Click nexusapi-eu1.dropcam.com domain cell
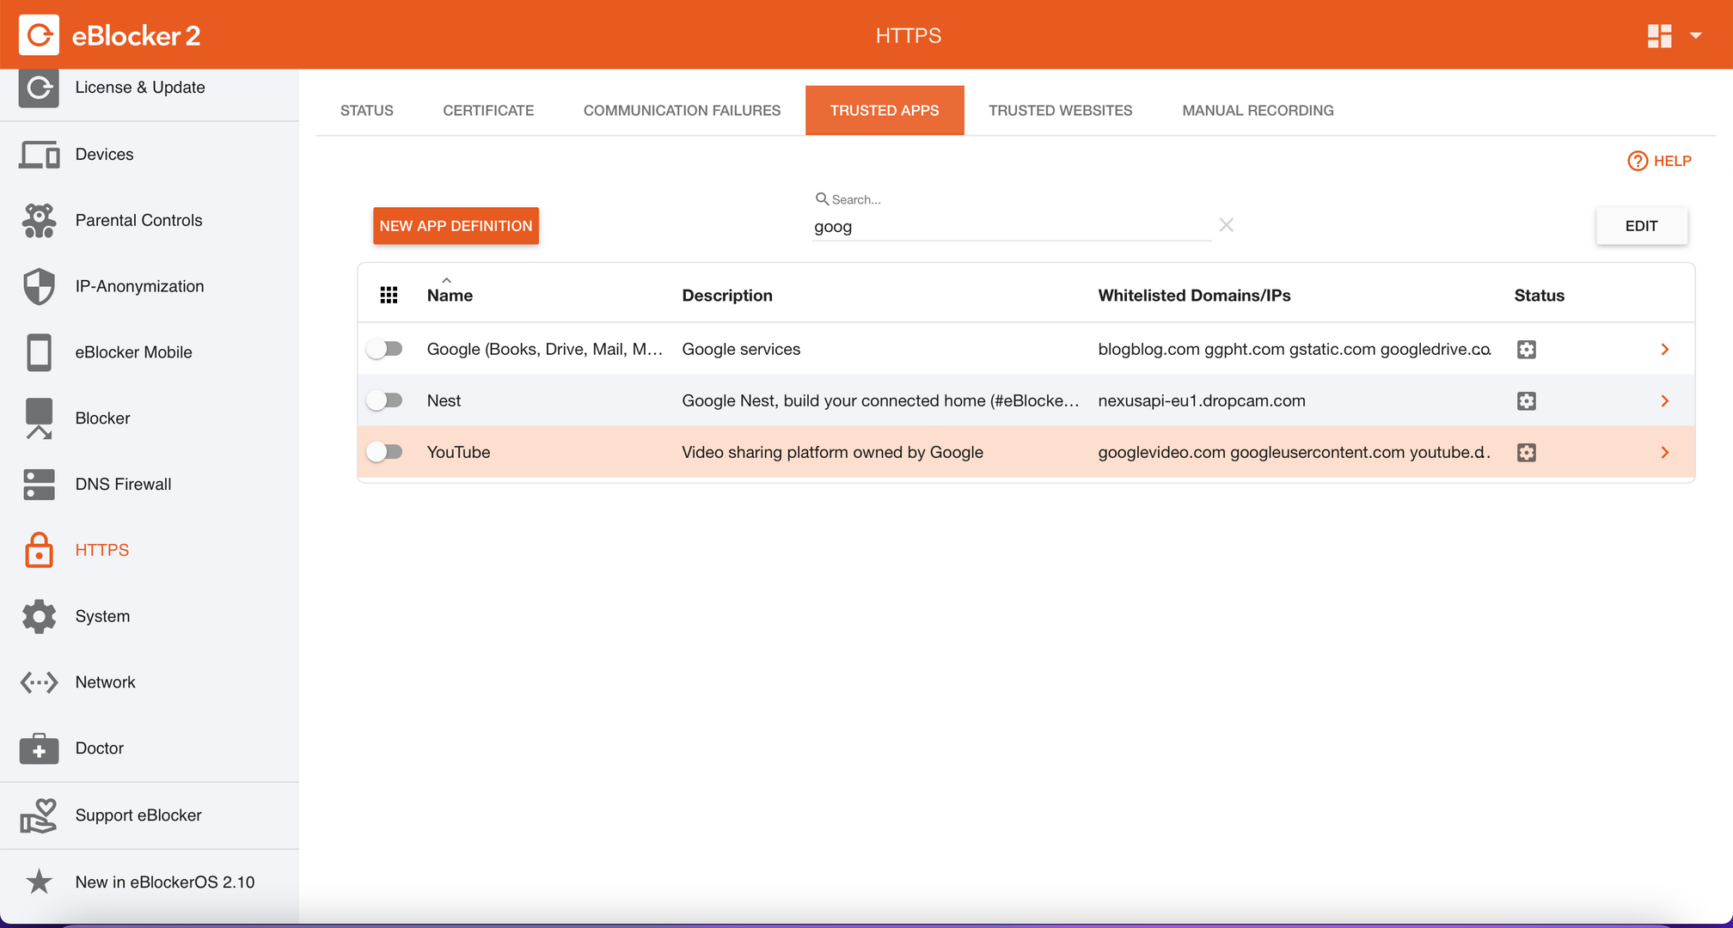1733x928 pixels. point(1201,400)
